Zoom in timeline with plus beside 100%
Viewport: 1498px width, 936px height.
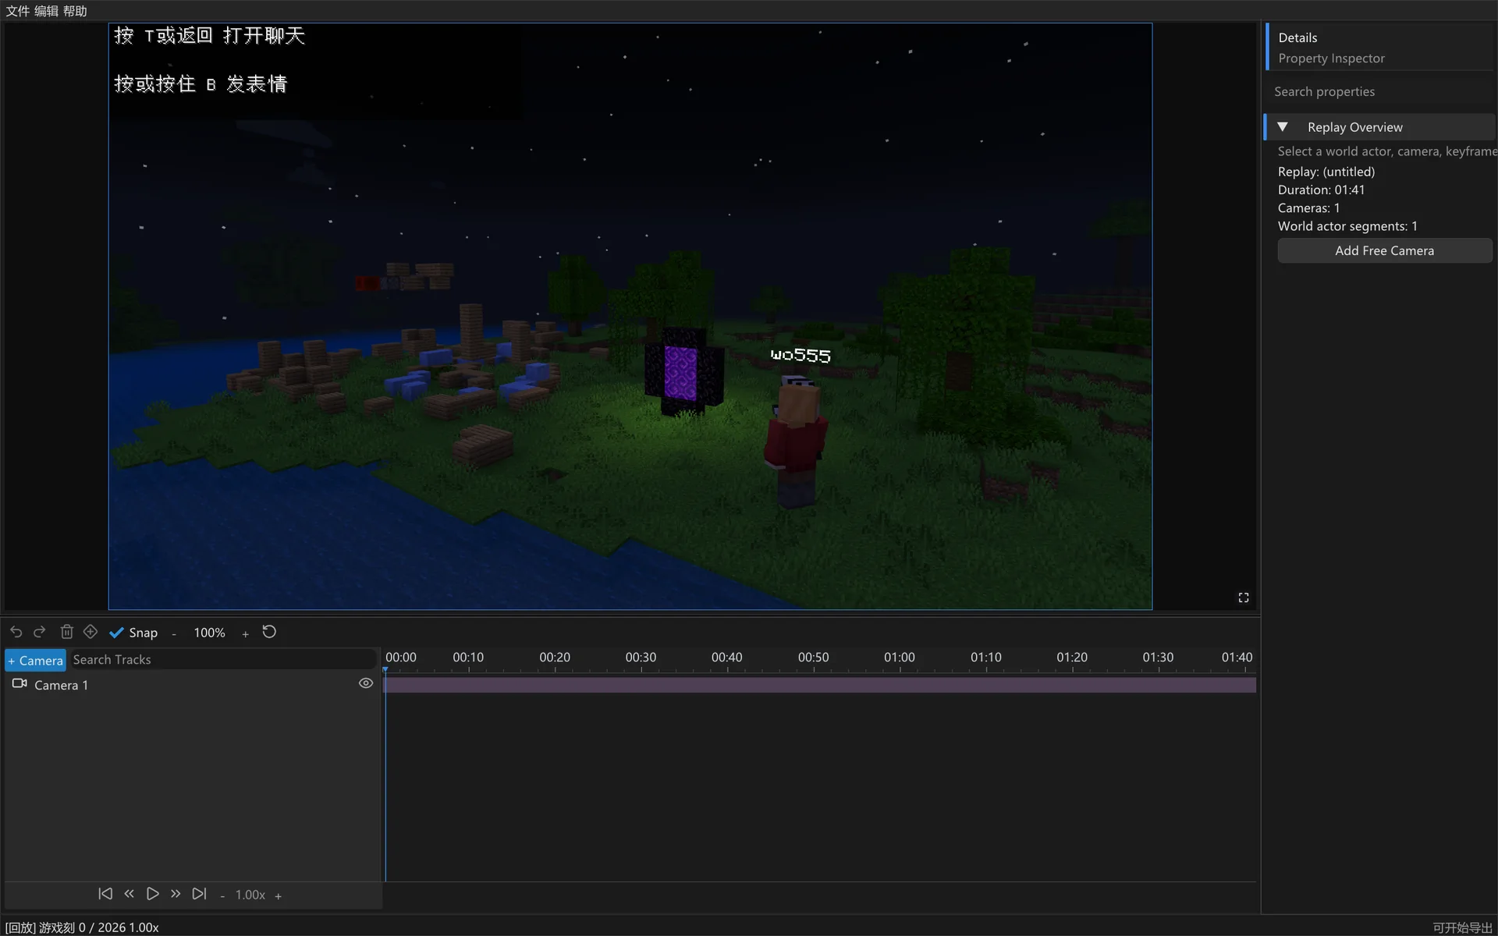[245, 633]
